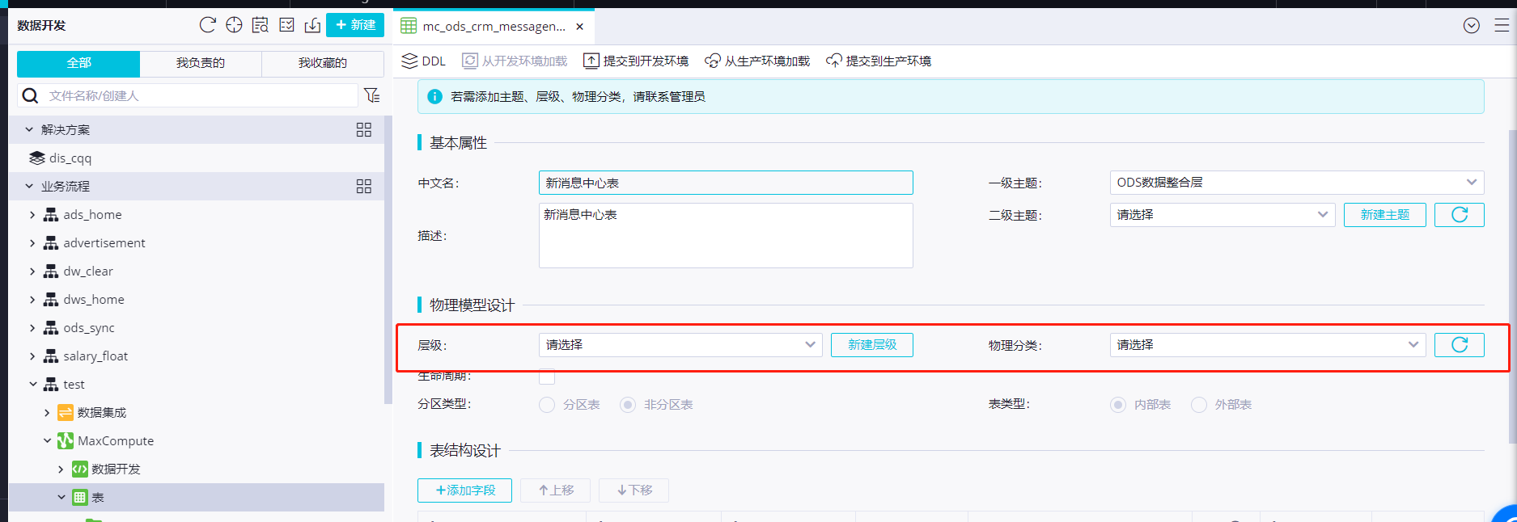Screen dimensions: 1517x522
Task: Select the 分区表 radio button
Action: click(547, 405)
